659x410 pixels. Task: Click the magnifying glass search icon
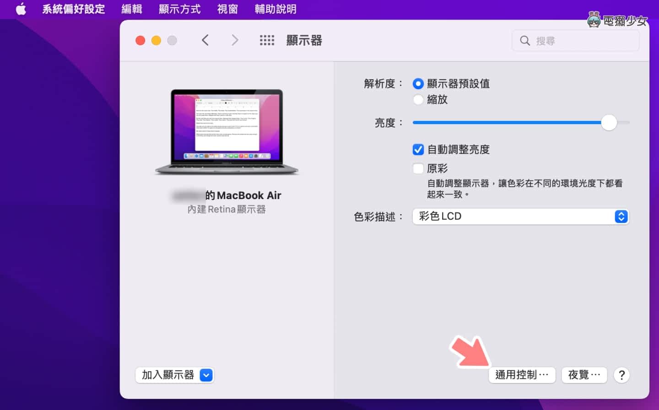pyautogui.click(x=525, y=41)
